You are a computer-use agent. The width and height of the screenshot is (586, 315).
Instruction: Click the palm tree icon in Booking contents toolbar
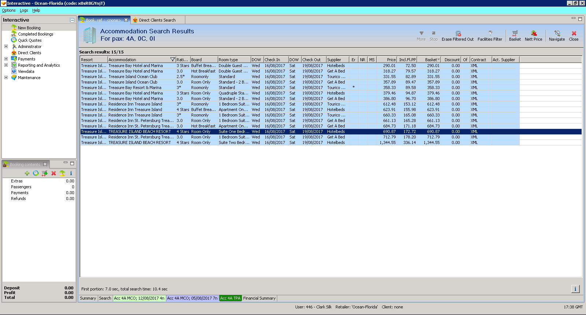pyautogui.click(x=62, y=173)
